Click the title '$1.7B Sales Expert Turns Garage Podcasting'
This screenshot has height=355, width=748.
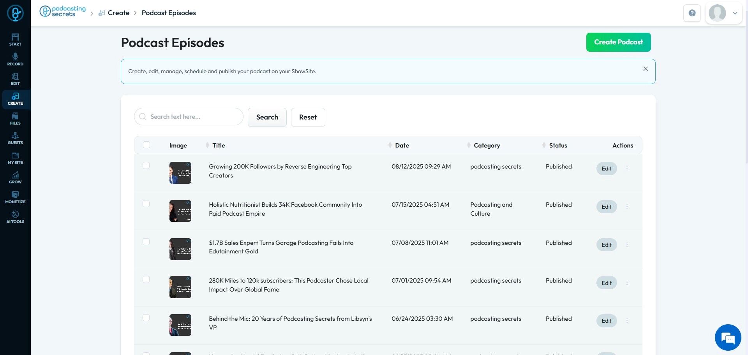click(x=281, y=247)
